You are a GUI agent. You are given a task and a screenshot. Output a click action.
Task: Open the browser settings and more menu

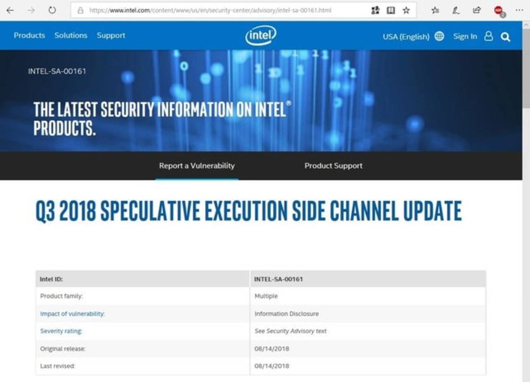point(519,10)
